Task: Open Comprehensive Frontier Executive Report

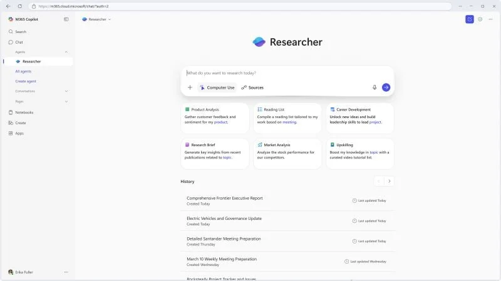Action: [287, 200]
